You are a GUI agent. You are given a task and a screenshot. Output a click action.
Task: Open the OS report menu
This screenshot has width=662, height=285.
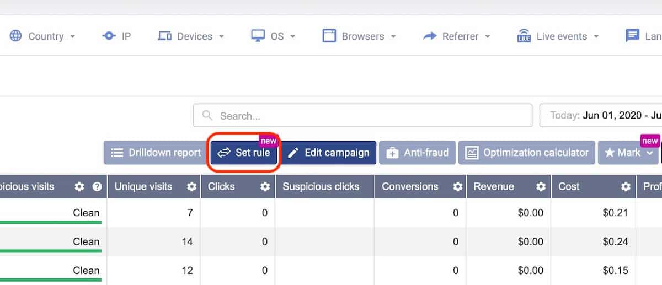pyautogui.click(x=274, y=36)
